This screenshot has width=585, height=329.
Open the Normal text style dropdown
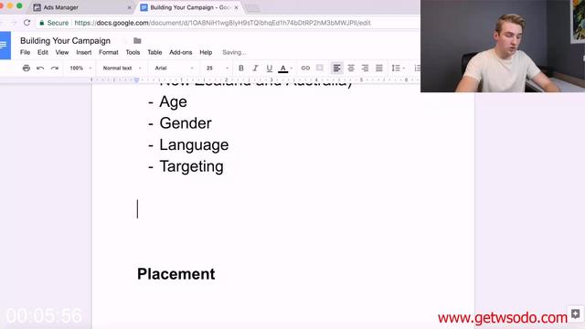point(122,68)
